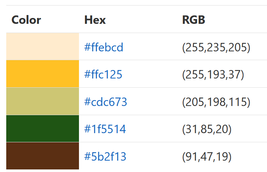The height and width of the screenshot is (172, 267).
Task: Click the #ffebcd hex link
Action: [104, 47]
